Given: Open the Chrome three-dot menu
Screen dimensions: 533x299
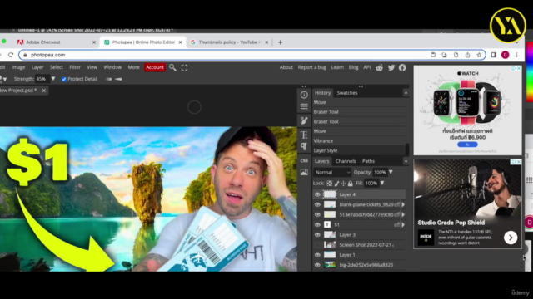Looking at the screenshot, I should point(516,55).
